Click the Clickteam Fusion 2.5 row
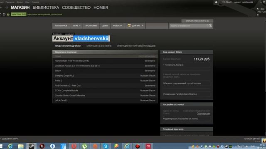 105,66
